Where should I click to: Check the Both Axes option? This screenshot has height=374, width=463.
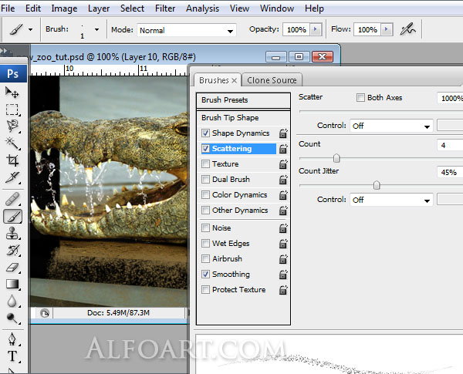tap(360, 97)
